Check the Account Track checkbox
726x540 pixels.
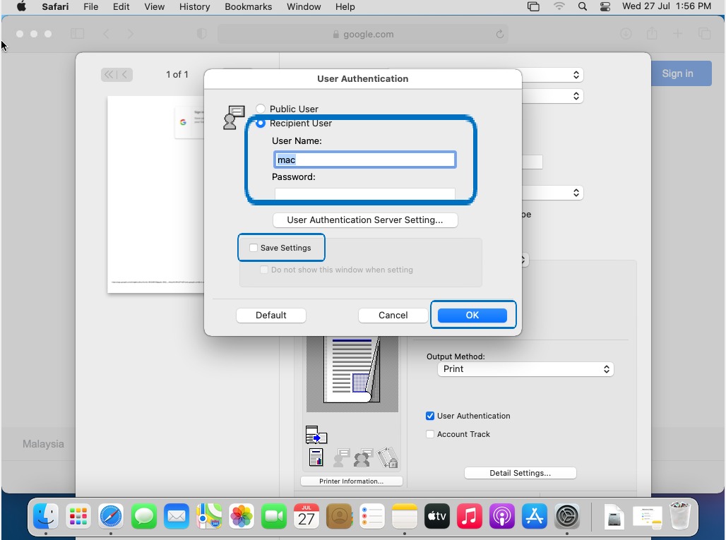point(430,434)
